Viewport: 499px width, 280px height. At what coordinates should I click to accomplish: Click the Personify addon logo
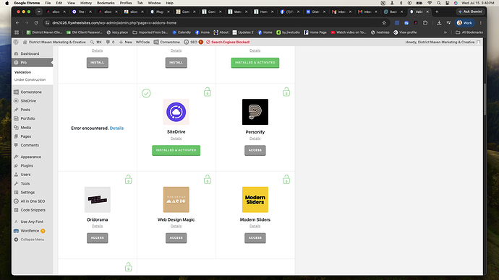pyautogui.click(x=255, y=112)
